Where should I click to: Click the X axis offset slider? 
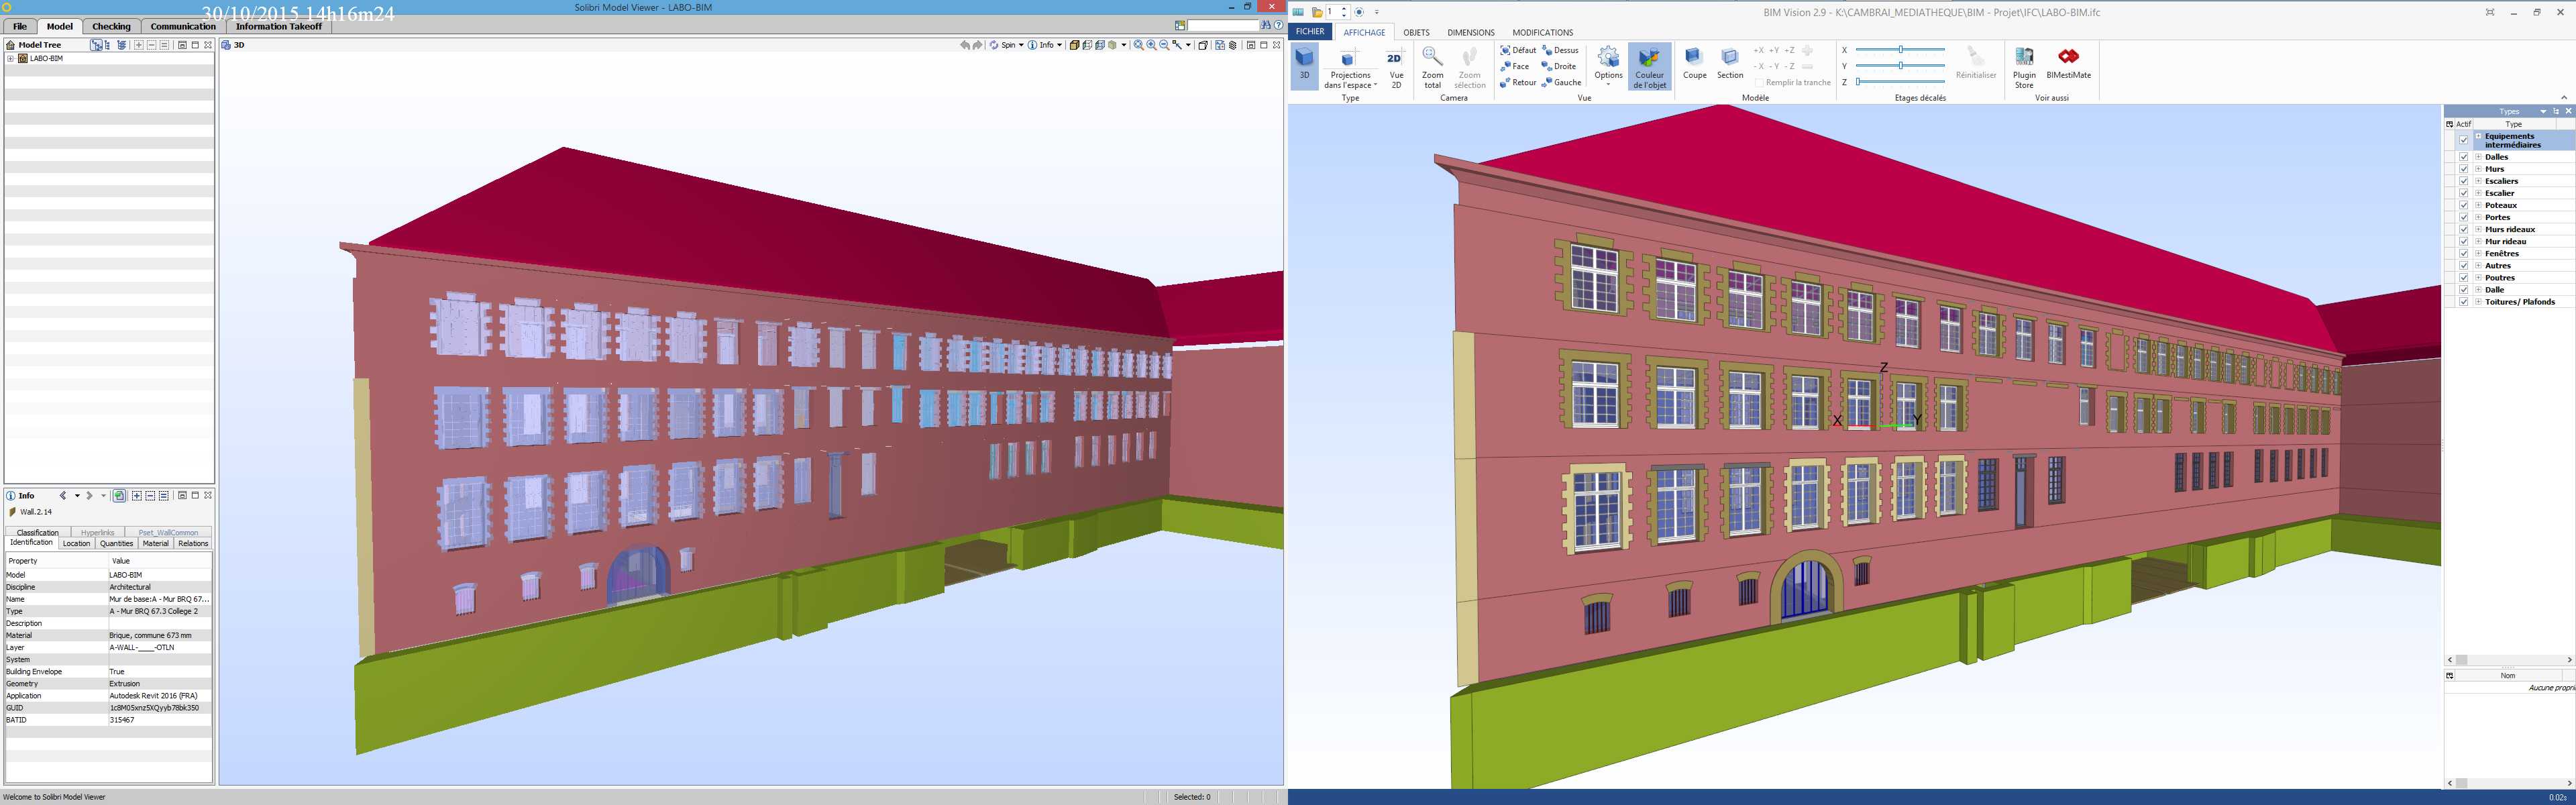click(1900, 49)
